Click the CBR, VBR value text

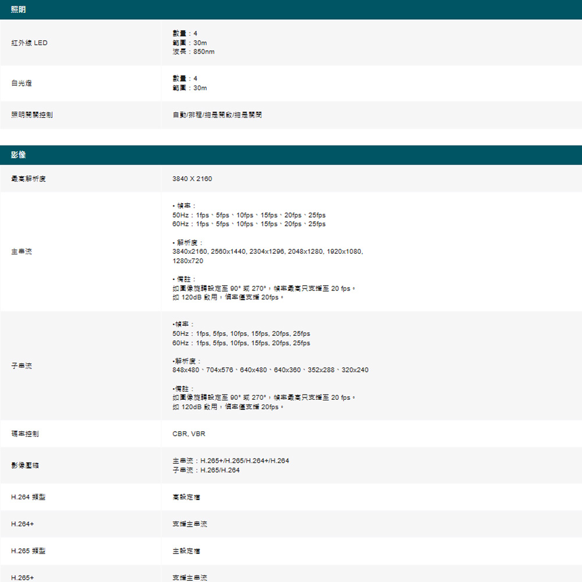click(189, 434)
